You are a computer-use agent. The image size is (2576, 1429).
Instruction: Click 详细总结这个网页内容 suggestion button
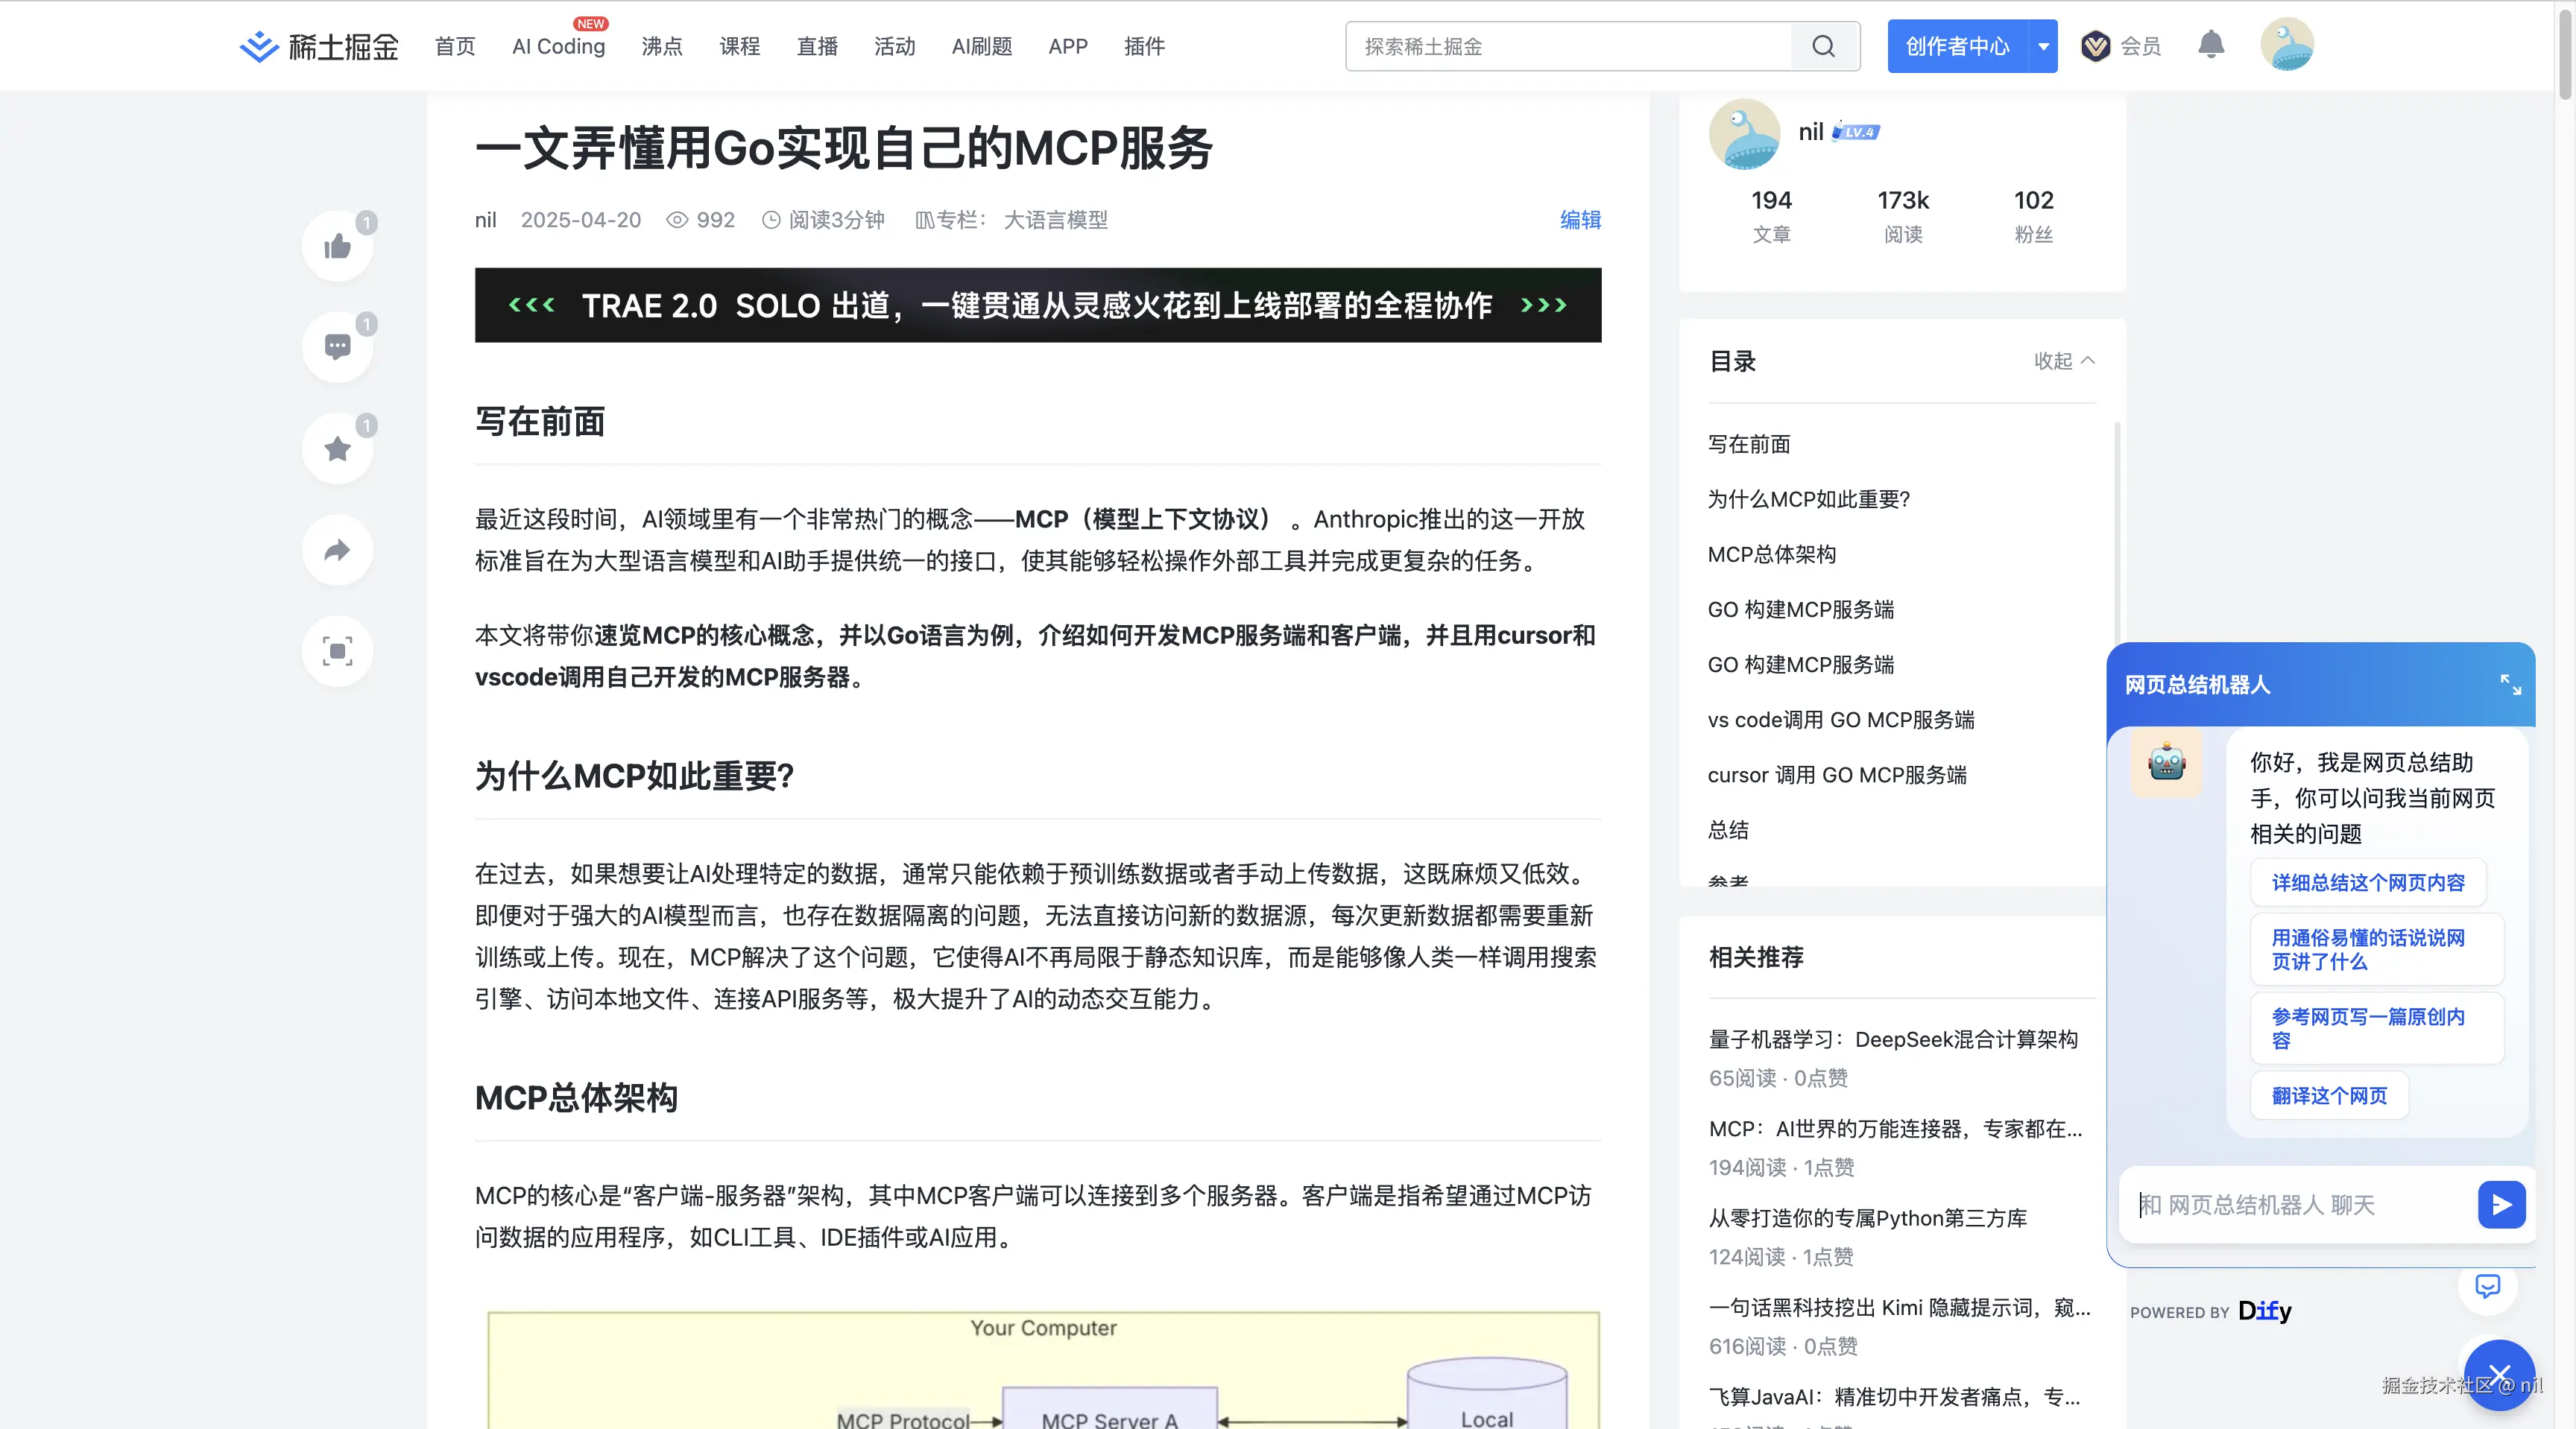[x=2367, y=882]
